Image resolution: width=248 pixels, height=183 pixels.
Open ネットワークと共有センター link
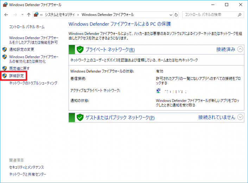click(28, 174)
